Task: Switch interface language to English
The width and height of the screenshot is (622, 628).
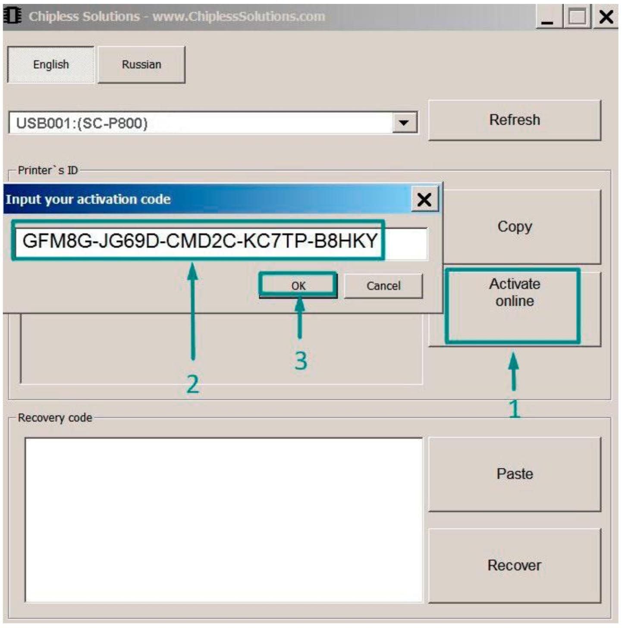Action: 51,65
